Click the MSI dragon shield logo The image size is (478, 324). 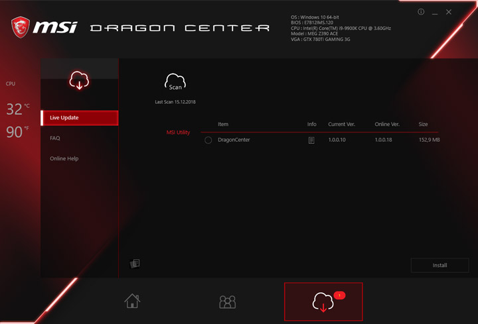click(21, 27)
